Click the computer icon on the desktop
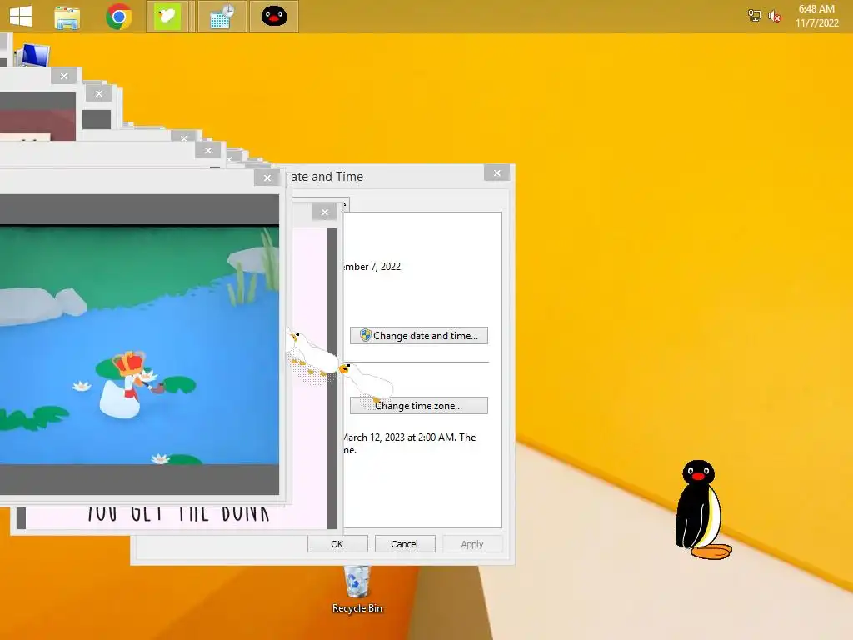853x640 pixels. pos(33,56)
